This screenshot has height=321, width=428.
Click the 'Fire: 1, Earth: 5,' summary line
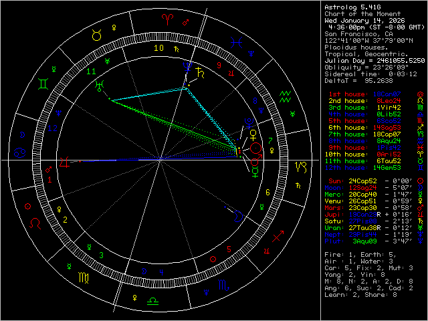pyautogui.click(x=360, y=255)
